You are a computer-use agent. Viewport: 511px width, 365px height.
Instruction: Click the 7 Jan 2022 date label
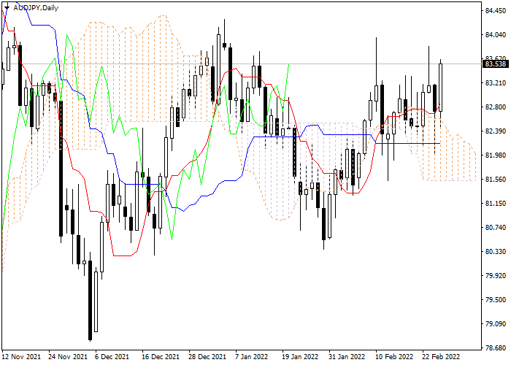click(252, 356)
